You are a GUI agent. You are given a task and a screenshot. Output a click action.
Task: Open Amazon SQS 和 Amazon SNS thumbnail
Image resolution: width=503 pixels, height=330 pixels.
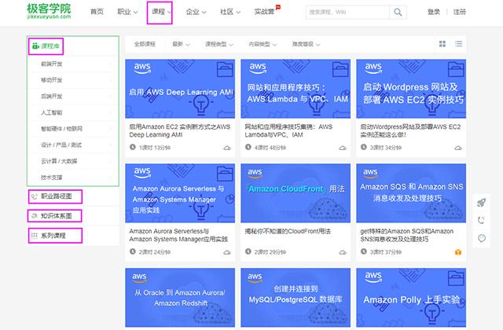[411, 193]
